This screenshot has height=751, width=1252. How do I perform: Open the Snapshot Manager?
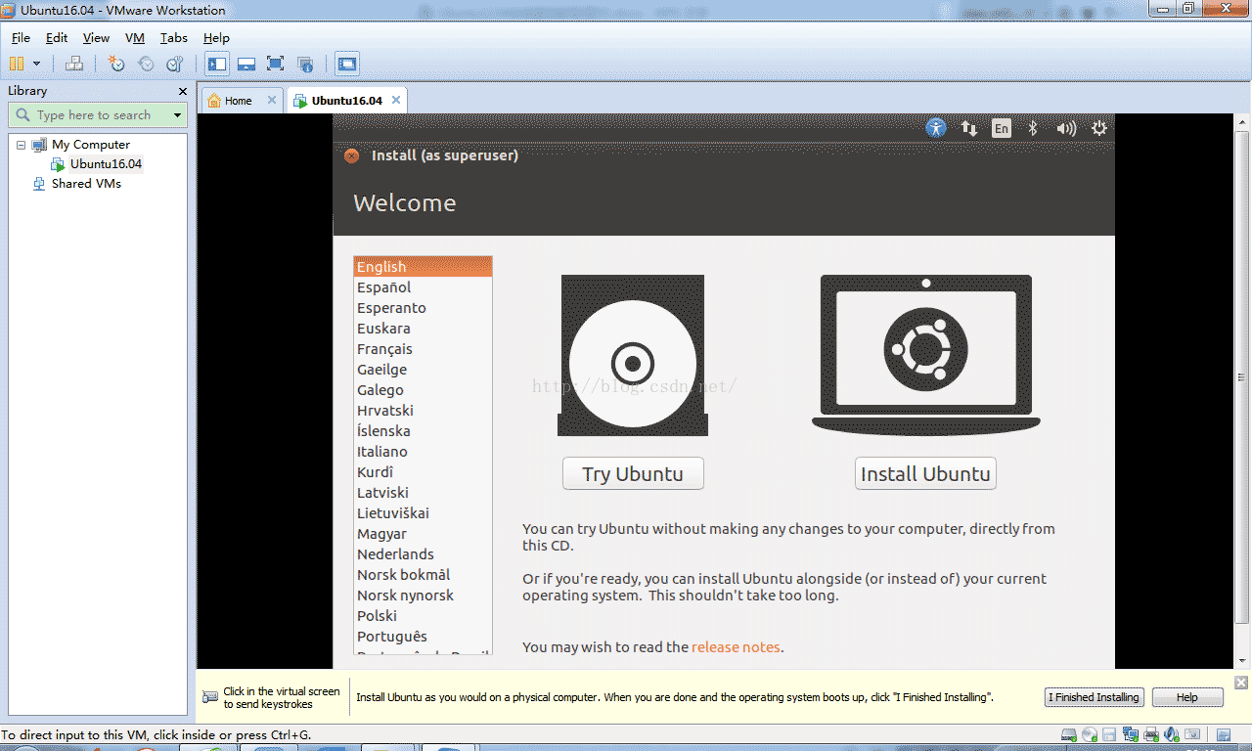point(174,64)
